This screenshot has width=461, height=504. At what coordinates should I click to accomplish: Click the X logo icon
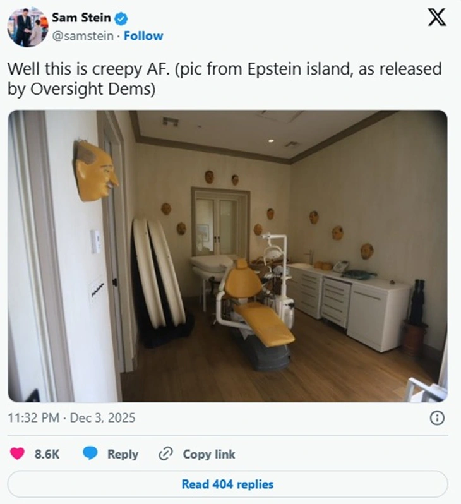point(436,17)
